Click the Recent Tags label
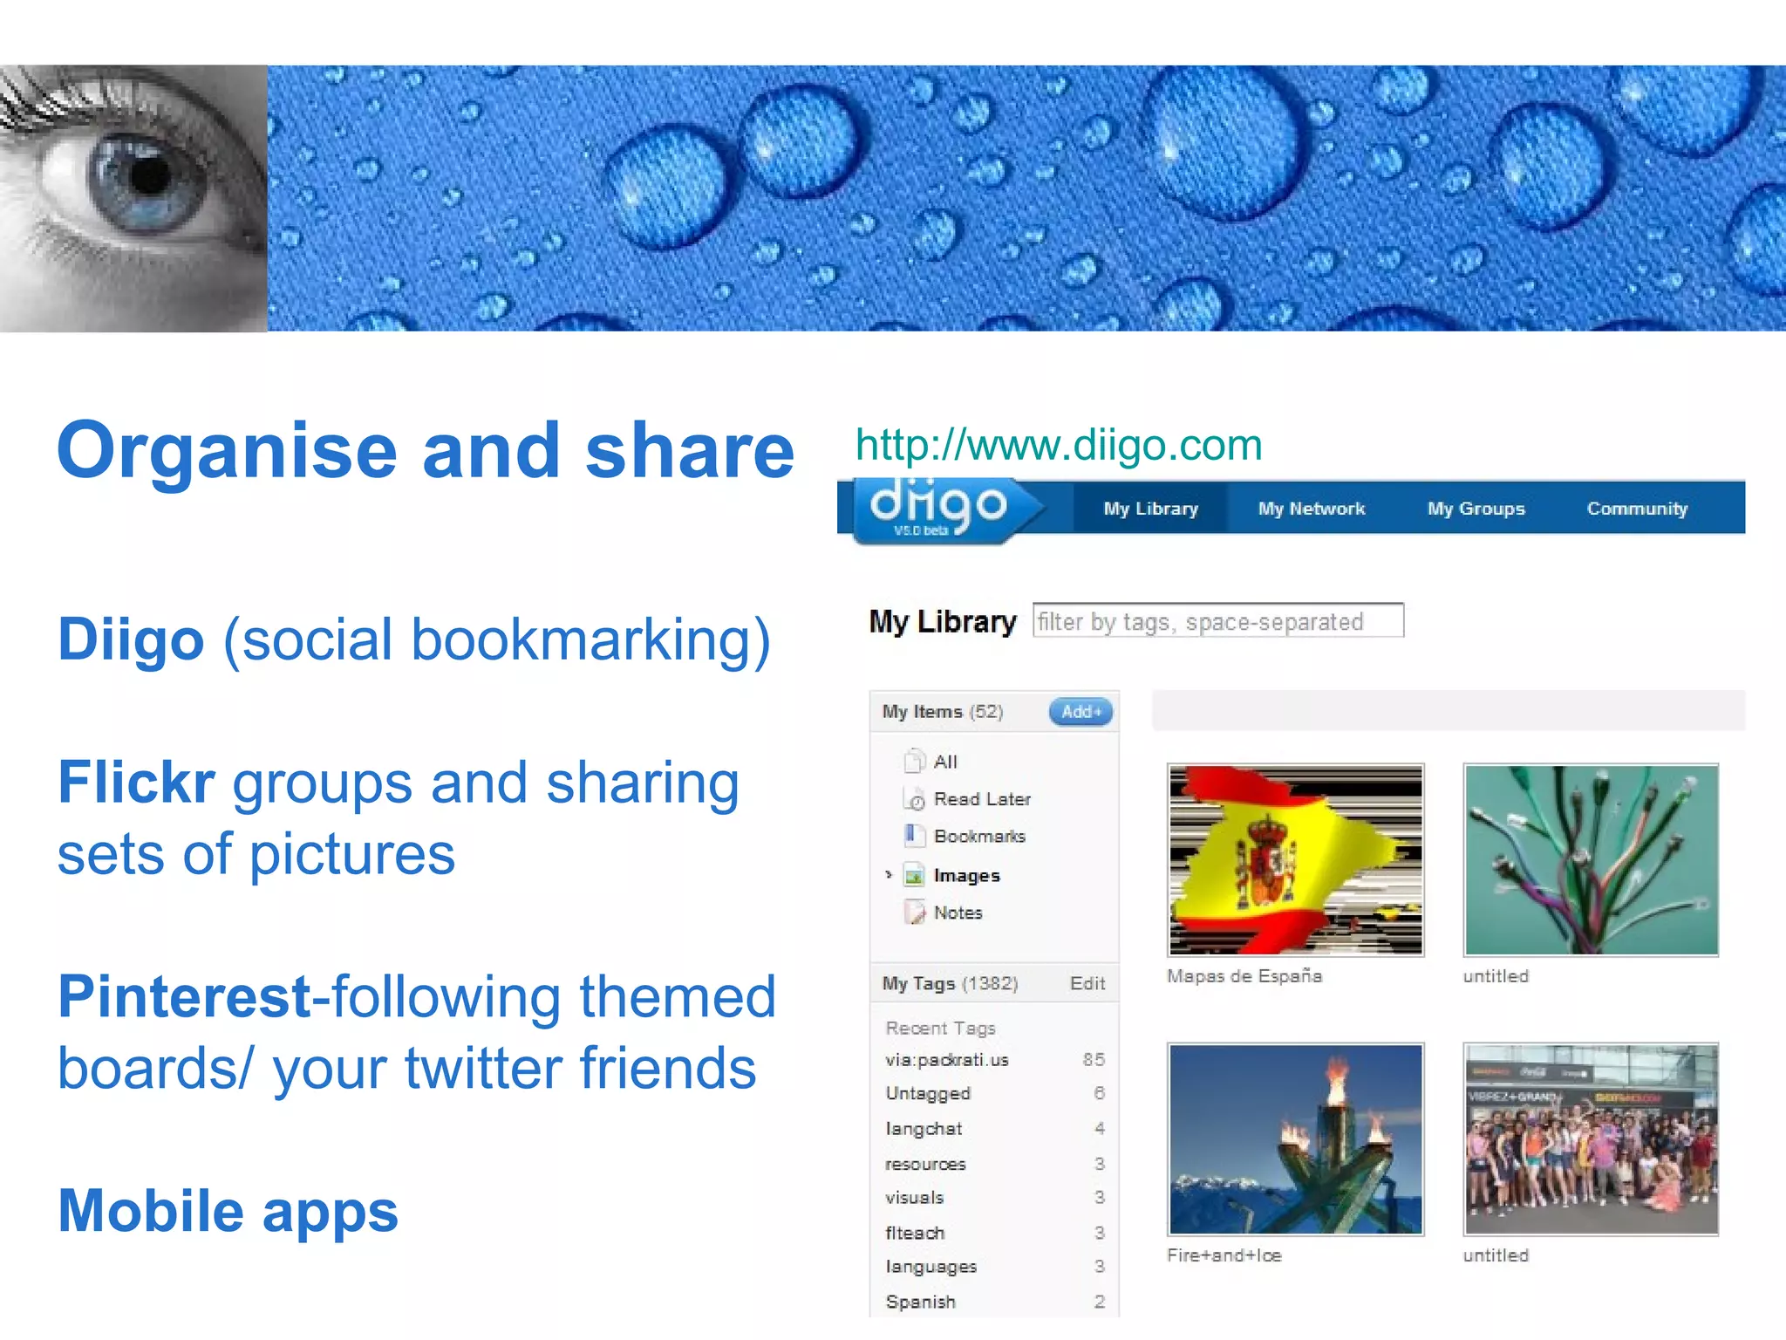1786x1340 pixels. [x=940, y=1028]
